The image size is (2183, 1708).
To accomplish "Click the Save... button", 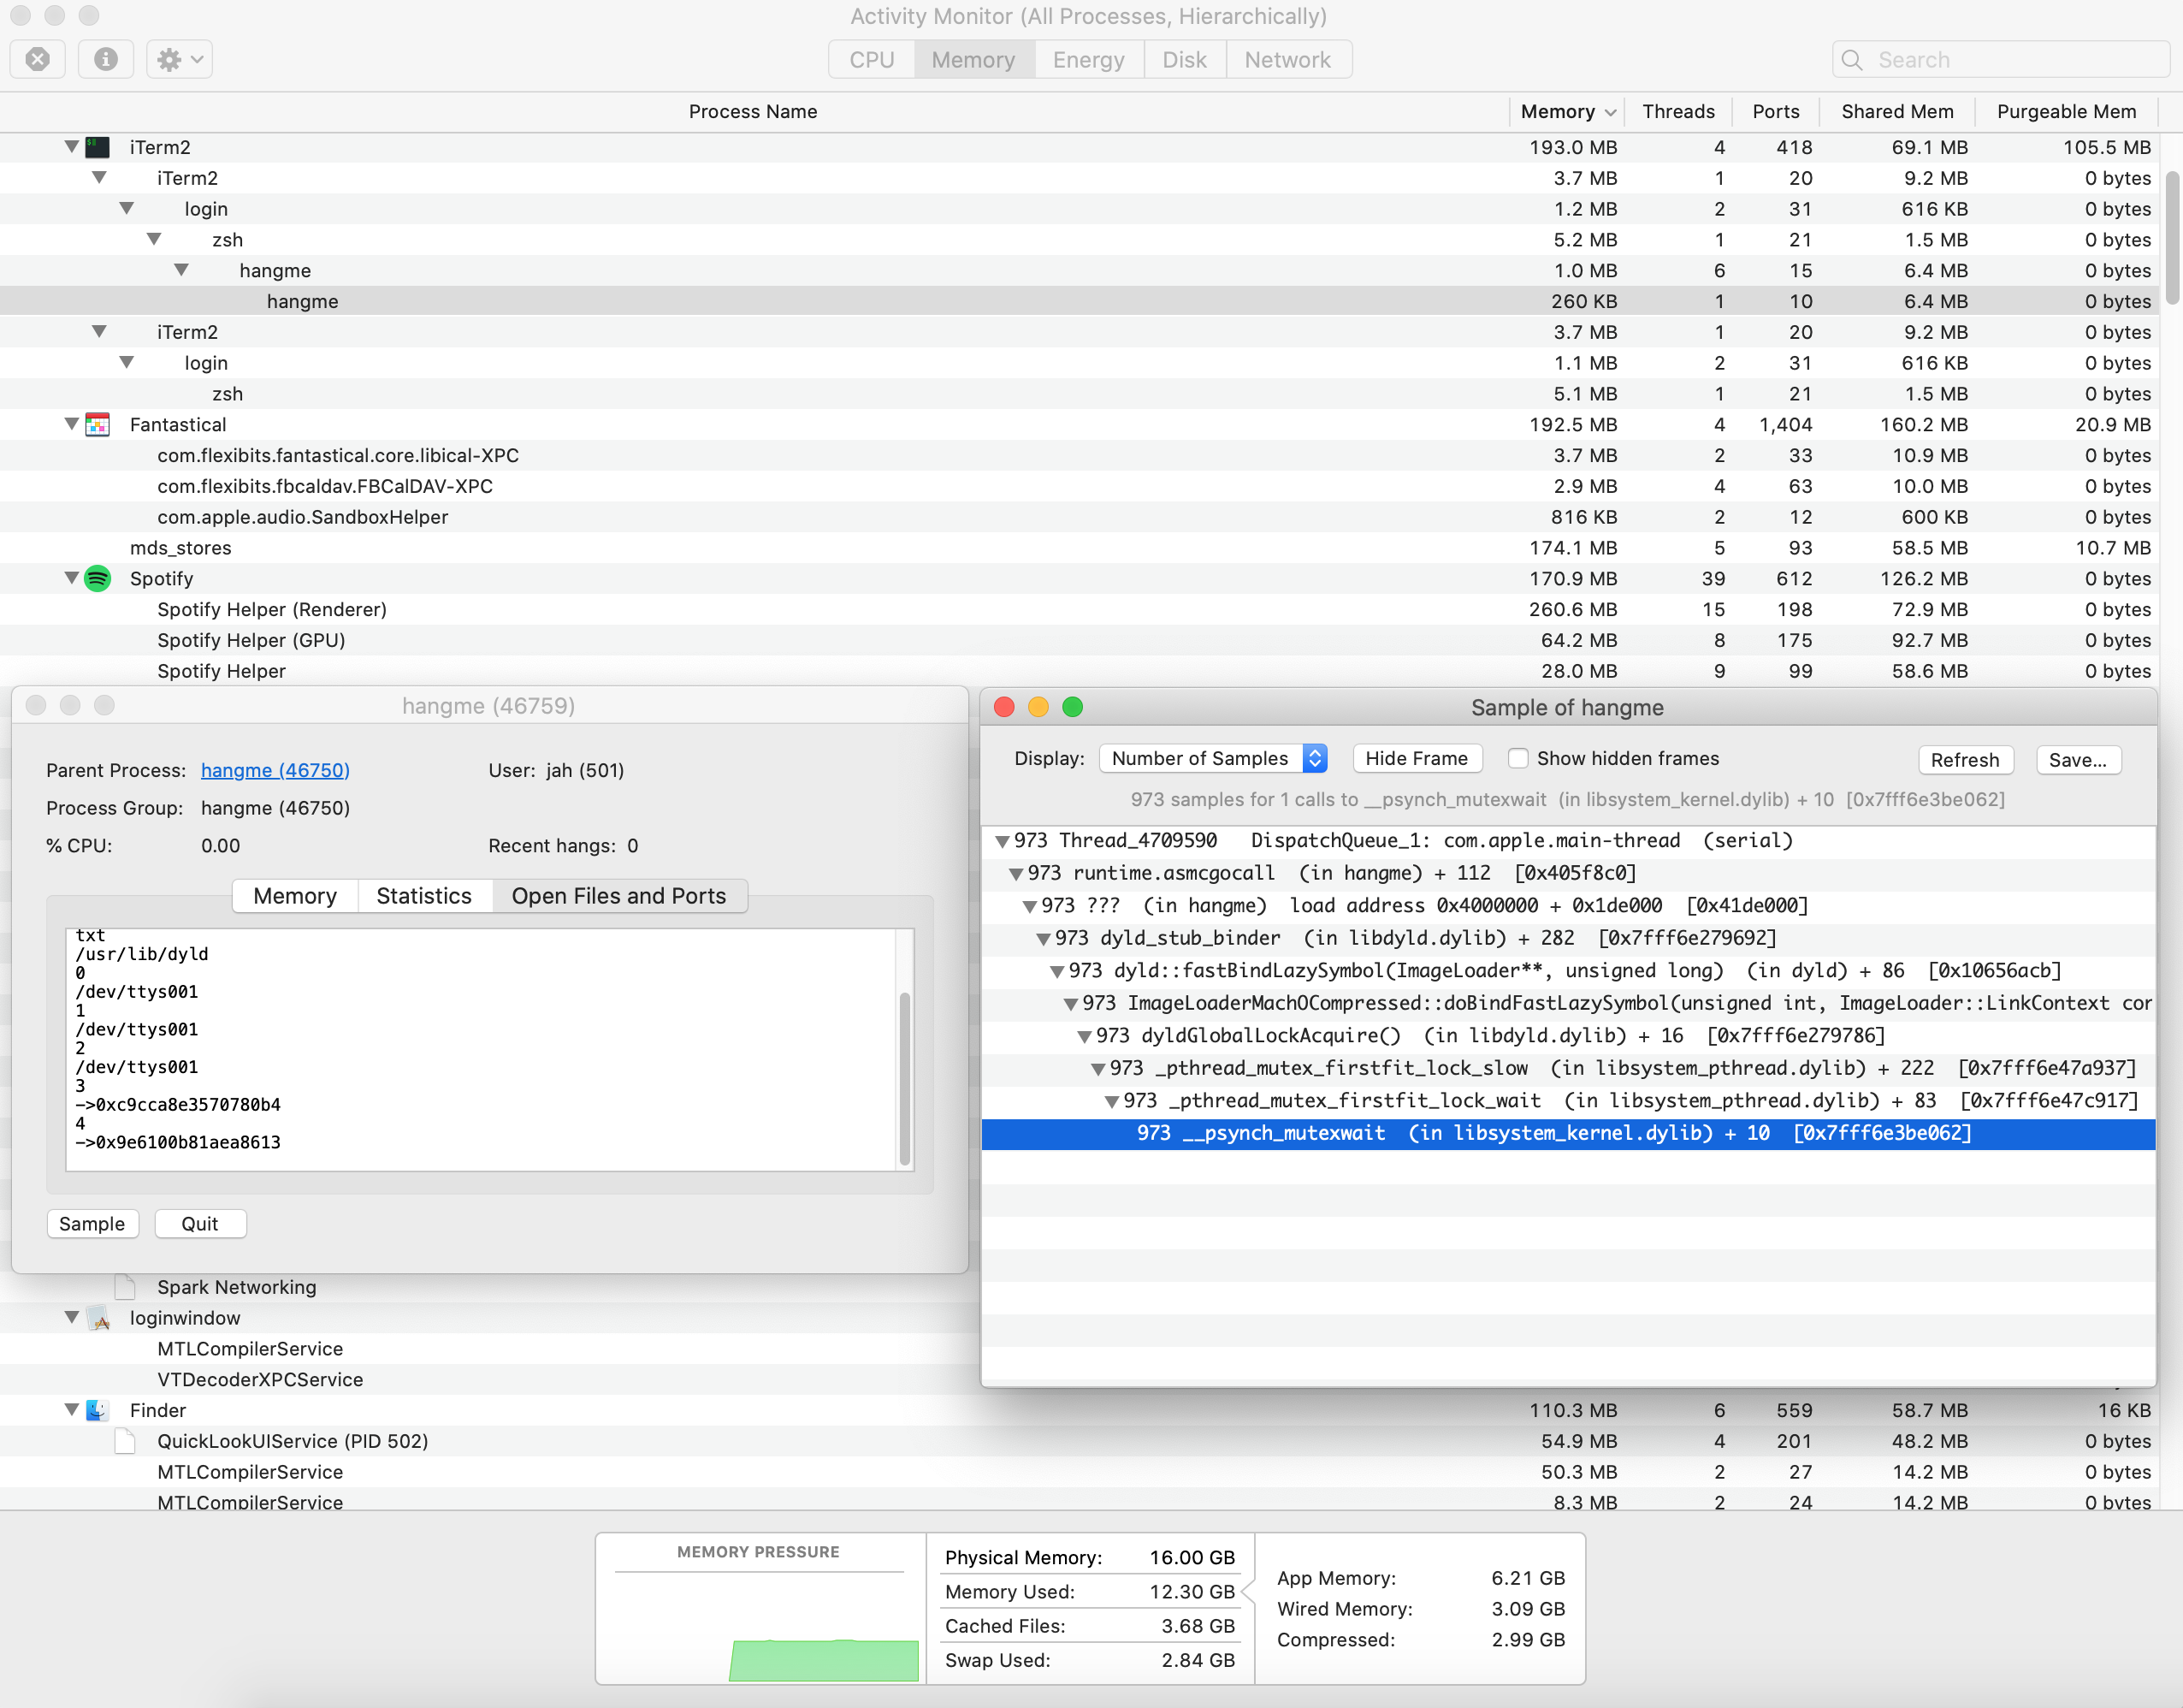I will coord(2078,760).
